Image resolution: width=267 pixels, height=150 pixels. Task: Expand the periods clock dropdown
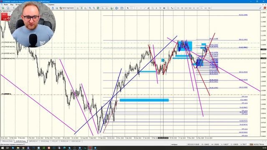(x=118, y=8)
